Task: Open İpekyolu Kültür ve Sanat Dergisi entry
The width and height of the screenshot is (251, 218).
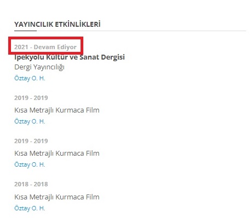Action: [x=70, y=57]
